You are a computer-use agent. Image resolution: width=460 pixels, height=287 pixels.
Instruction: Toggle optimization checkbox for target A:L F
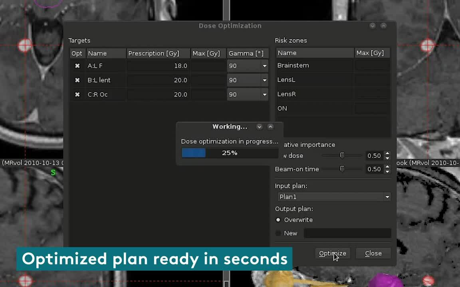click(x=77, y=66)
